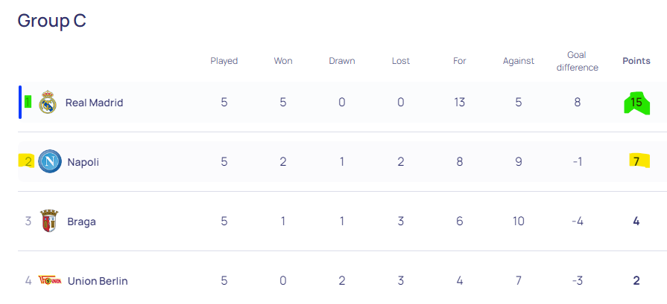Click the Won column header
Image resolution: width=667 pixels, height=304 pixels.
coord(283,61)
